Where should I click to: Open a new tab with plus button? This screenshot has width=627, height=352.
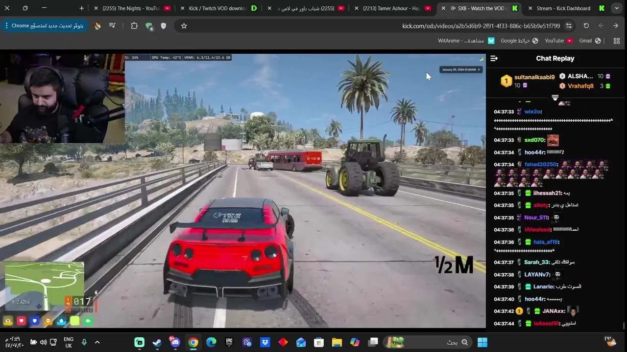[x=82, y=8]
